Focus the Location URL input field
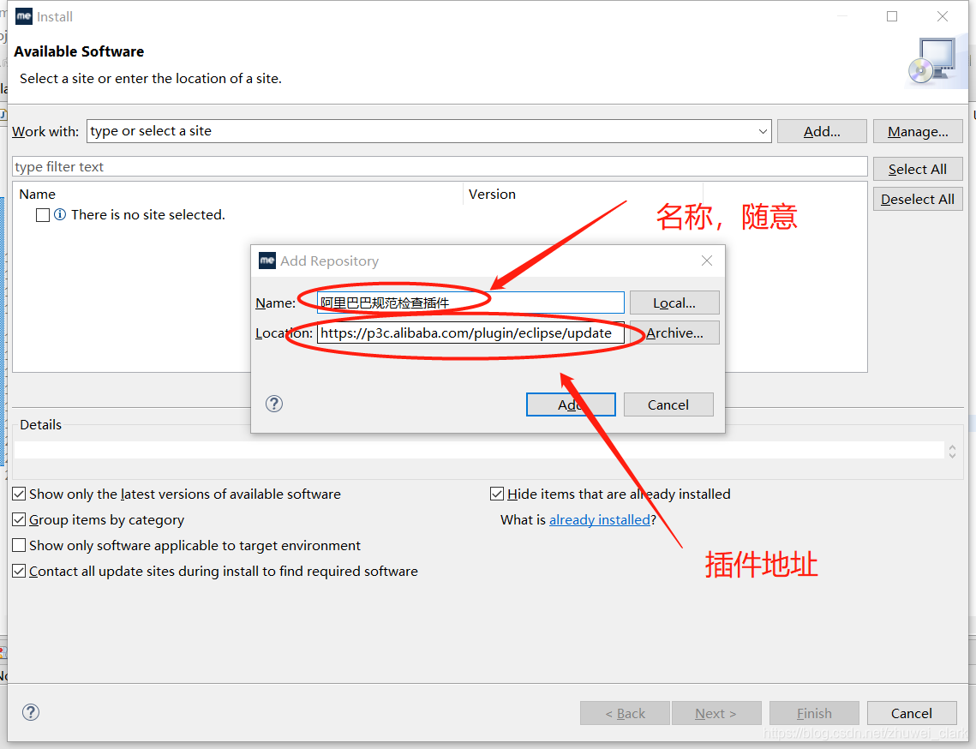 [x=470, y=333]
